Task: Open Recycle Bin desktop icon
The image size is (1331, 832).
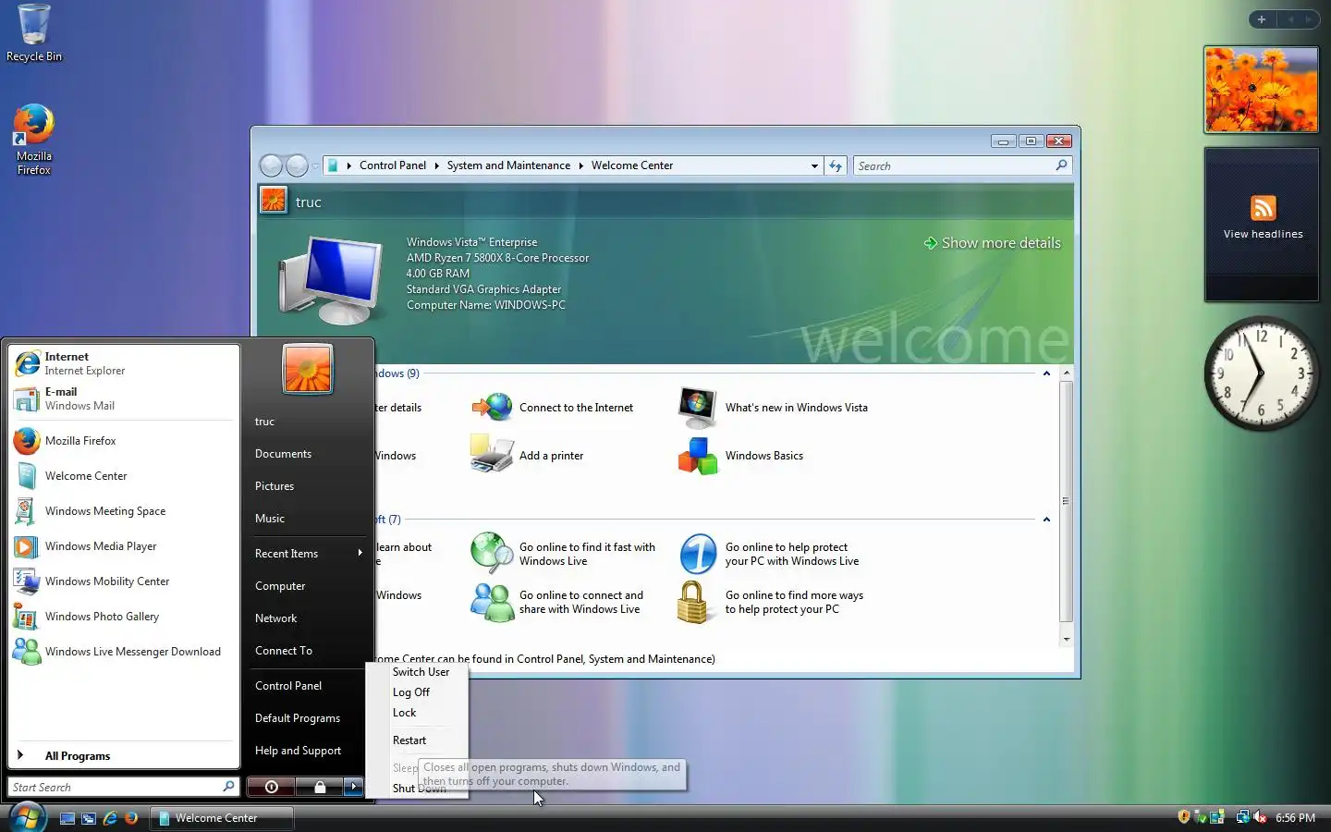Action: [34, 33]
